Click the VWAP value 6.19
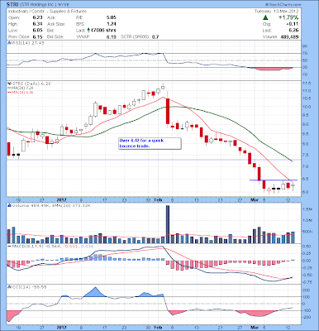This screenshot has height=331, width=319. pyautogui.click(x=112, y=36)
